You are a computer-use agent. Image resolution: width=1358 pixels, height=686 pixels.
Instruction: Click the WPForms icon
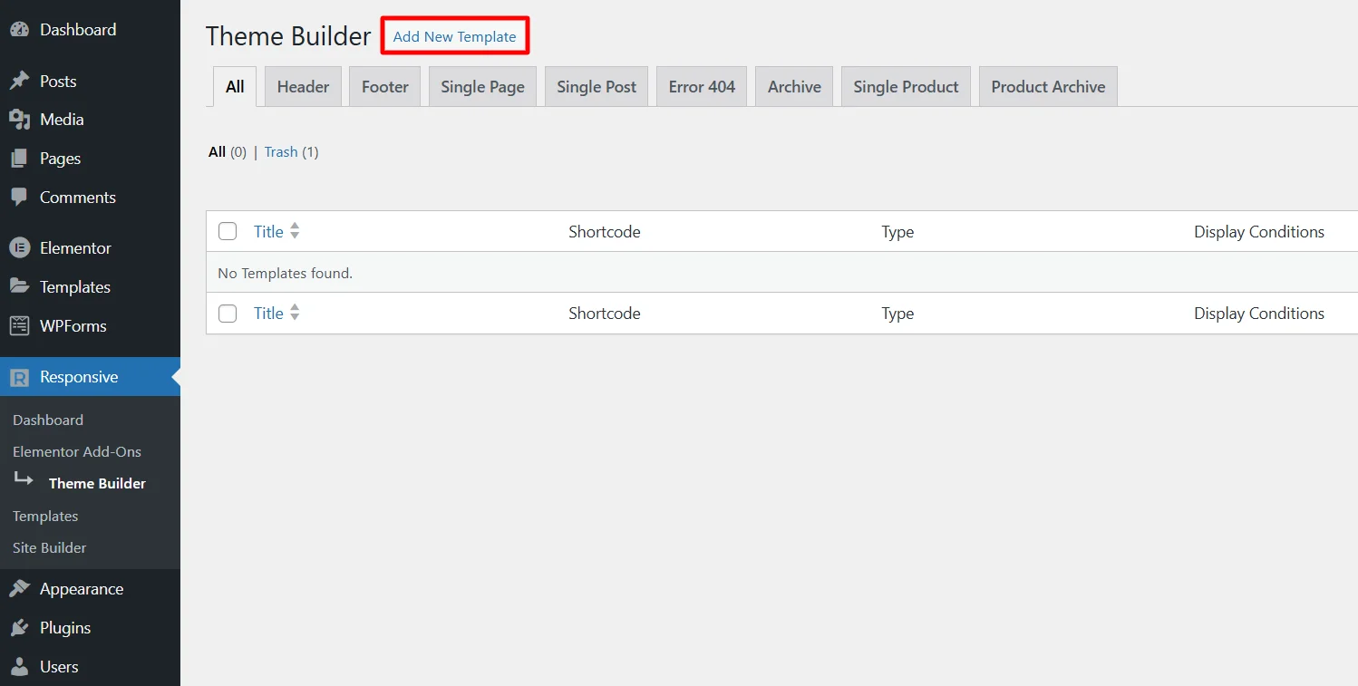click(19, 326)
